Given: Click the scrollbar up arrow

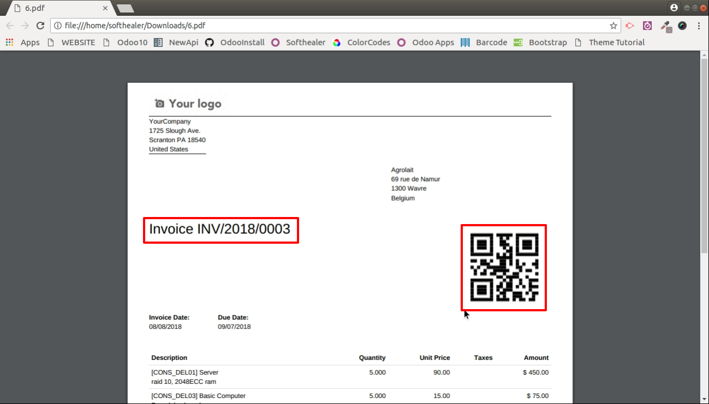Looking at the screenshot, I should pos(704,55).
